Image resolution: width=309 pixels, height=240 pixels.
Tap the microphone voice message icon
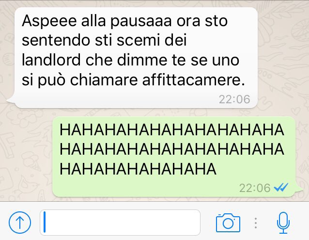pos(283,223)
